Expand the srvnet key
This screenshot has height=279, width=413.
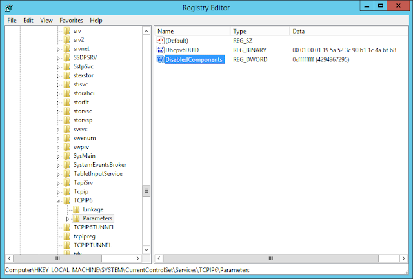click(58, 49)
